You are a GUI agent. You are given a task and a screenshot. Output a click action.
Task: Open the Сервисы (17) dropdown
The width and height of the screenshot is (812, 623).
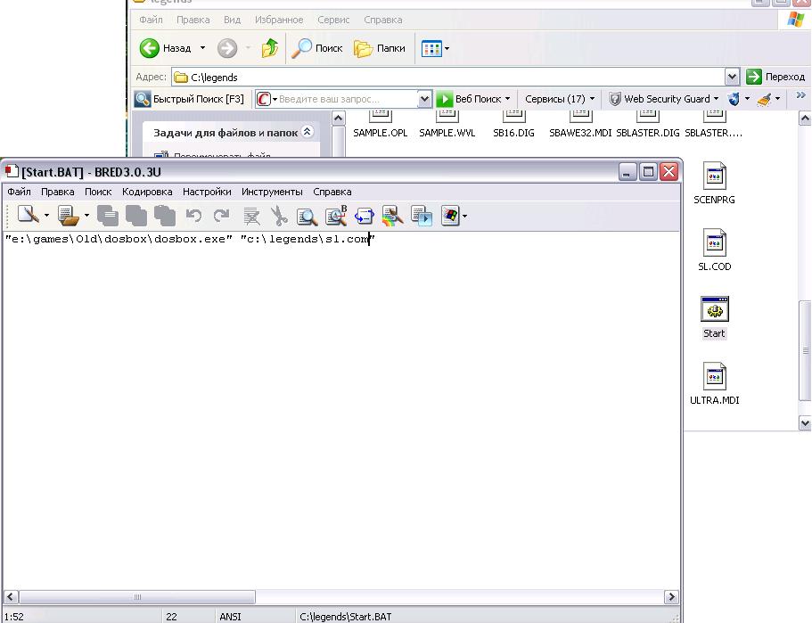[x=559, y=99]
